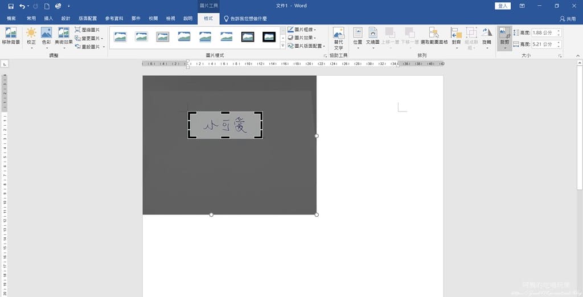Open the 說明 tab

pos(188,18)
